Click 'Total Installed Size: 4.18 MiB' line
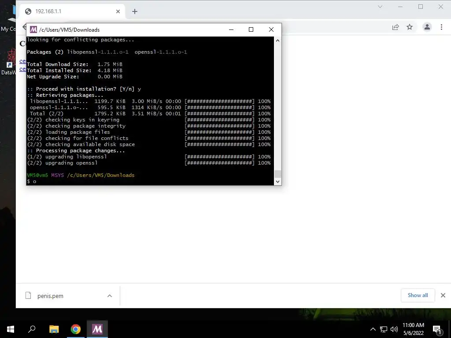Viewport: 451px width, 338px height. [x=74, y=70]
